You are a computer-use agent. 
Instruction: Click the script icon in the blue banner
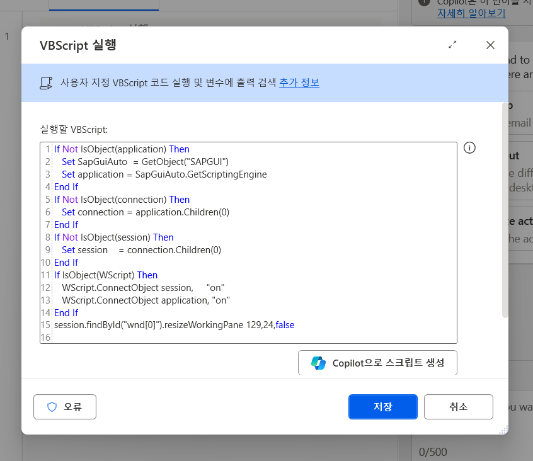[46, 83]
